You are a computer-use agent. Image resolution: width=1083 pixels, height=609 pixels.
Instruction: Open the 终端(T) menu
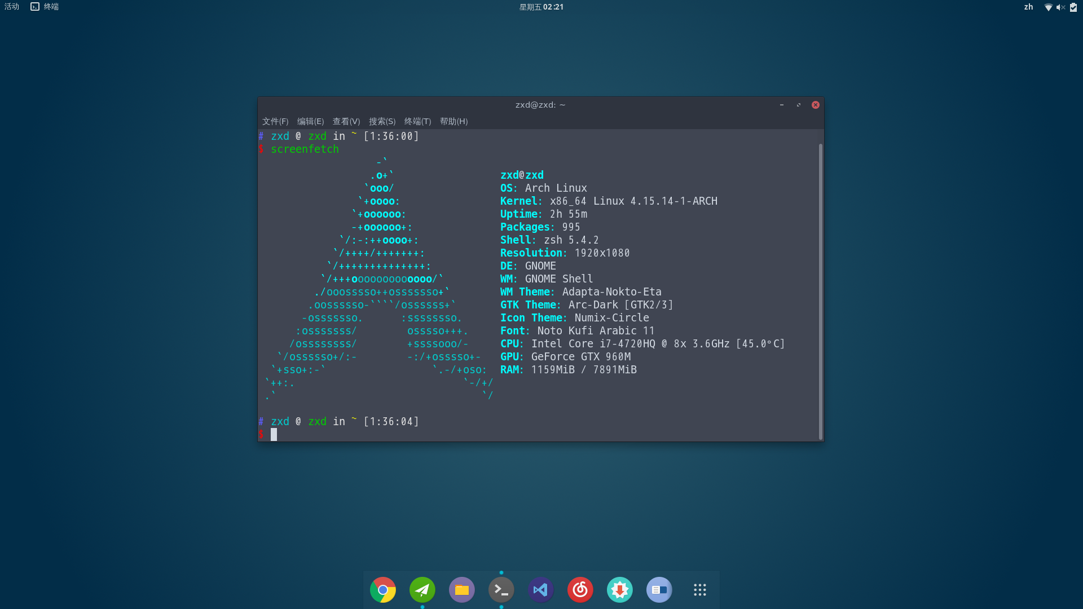(418, 121)
